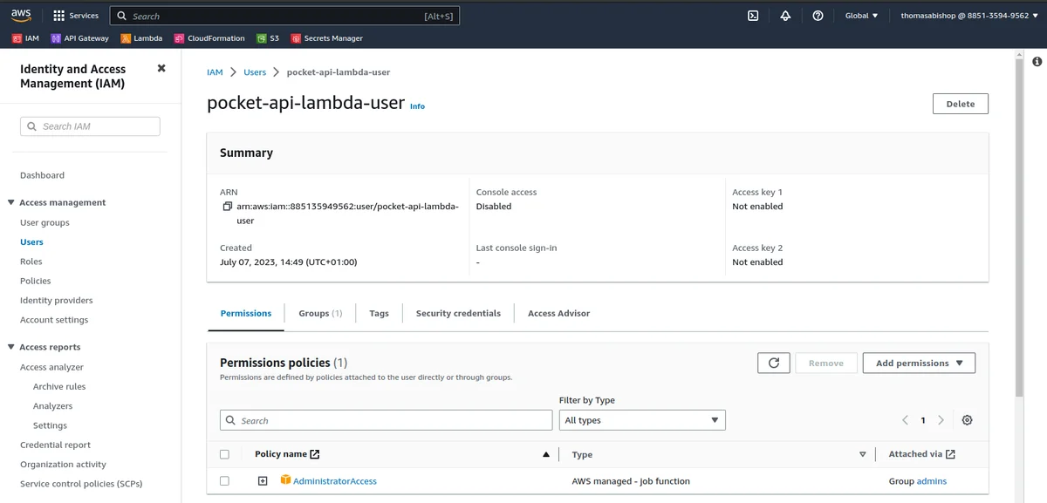Expand the AdministratorAccess policy row
This screenshot has height=503, width=1047.
coord(263,481)
